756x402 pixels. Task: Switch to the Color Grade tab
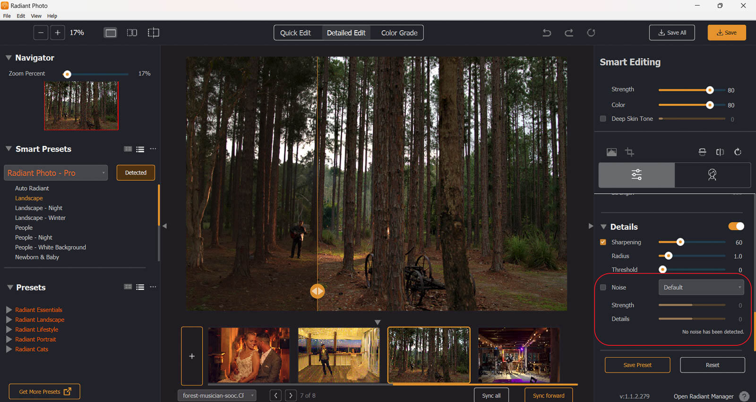(x=399, y=33)
